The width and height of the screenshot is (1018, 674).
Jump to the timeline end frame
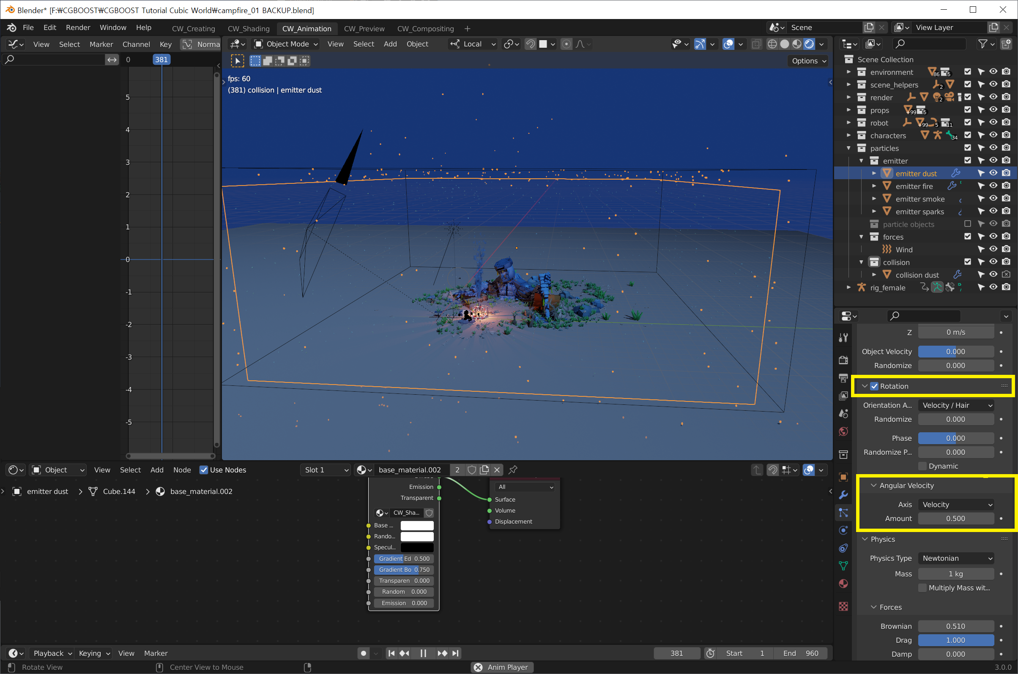coord(456,653)
